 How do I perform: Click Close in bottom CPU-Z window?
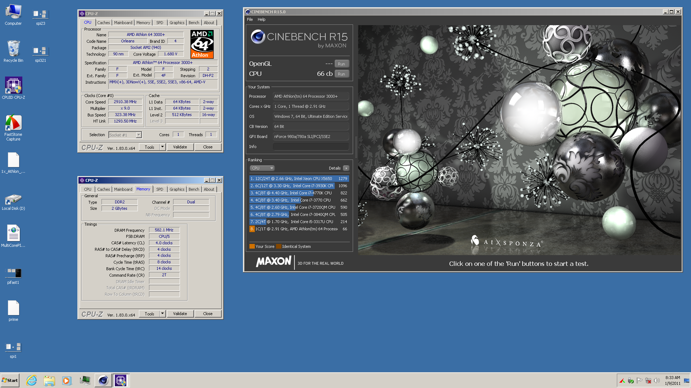(208, 314)
